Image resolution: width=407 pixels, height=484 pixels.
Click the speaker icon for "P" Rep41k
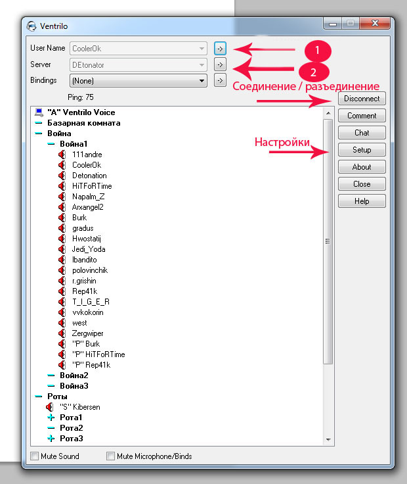coord(62,365)
